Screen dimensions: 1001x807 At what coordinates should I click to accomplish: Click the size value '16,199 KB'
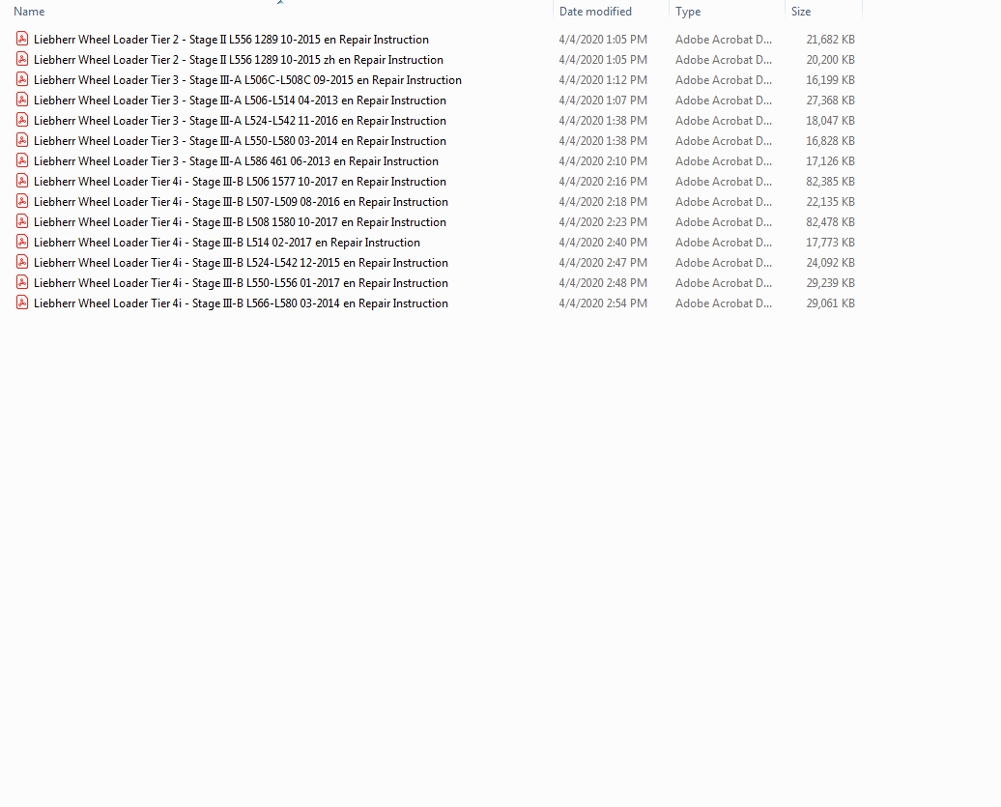click(x=831, y=80)
